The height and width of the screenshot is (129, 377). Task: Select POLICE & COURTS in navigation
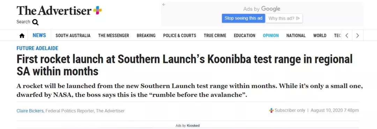180,36
